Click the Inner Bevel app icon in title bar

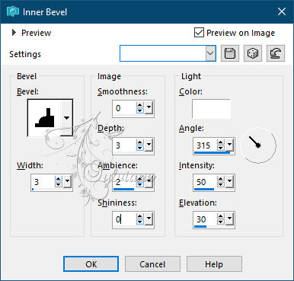[13, 11]
